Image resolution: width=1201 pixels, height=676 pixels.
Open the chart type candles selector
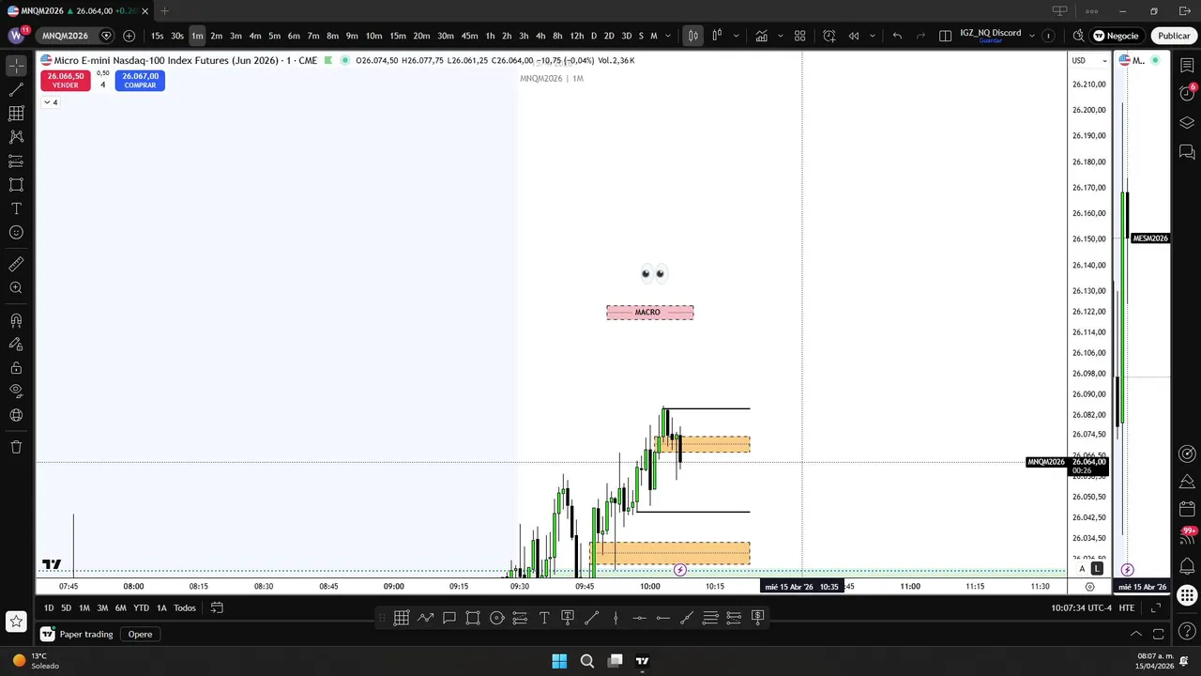716,36
